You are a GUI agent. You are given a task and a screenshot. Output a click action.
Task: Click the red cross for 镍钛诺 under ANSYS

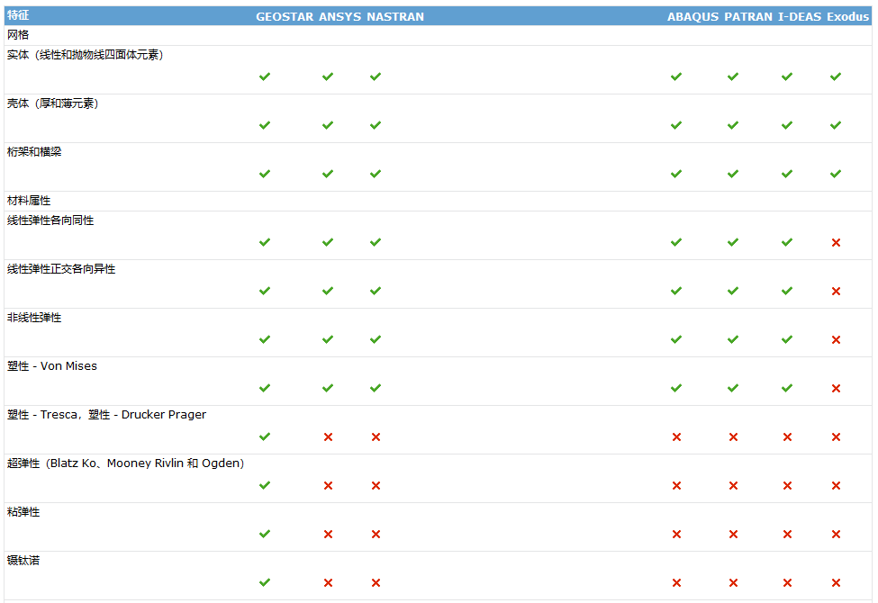[x=328, y=583]
